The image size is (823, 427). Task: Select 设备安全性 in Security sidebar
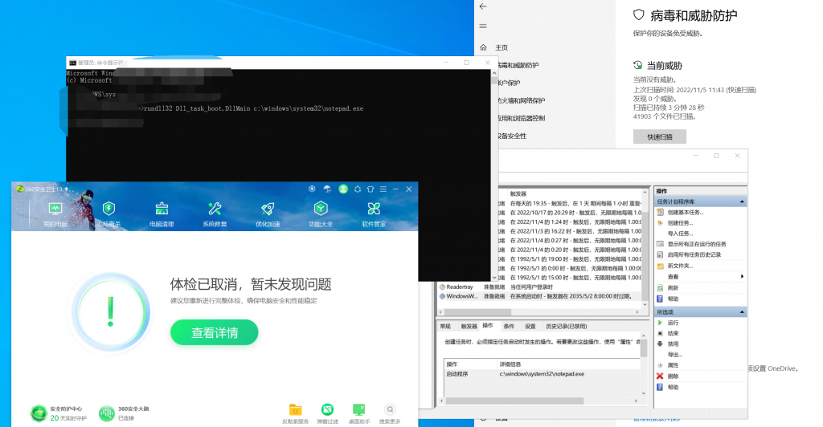[512, 136]
